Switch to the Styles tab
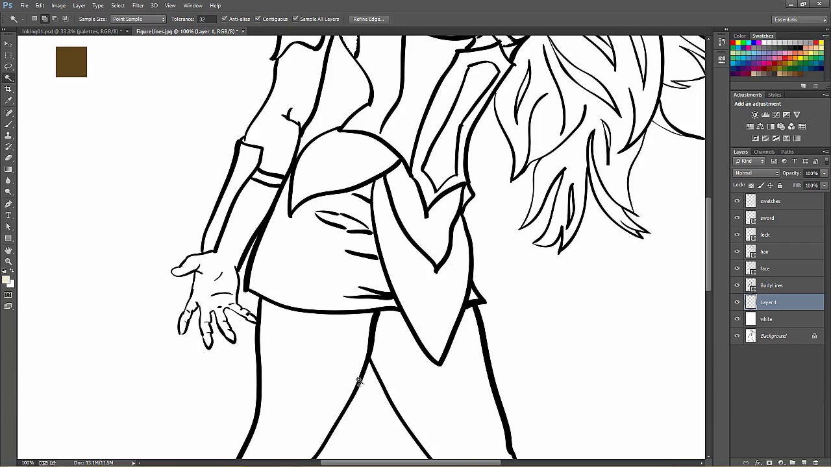Image resolution: width=831 pixels, height=467 pixels. pyautogui.click(x=775, y=95)
